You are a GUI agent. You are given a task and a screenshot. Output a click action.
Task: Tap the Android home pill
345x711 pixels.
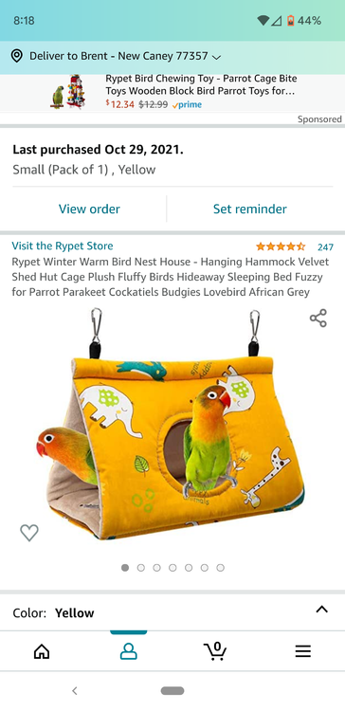click(x=172, y=690)
